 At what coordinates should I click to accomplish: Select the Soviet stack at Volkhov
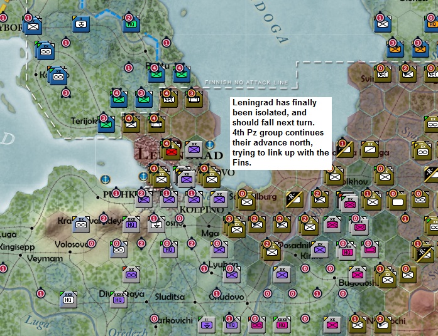pyautogui.click(x=335, y=176)
